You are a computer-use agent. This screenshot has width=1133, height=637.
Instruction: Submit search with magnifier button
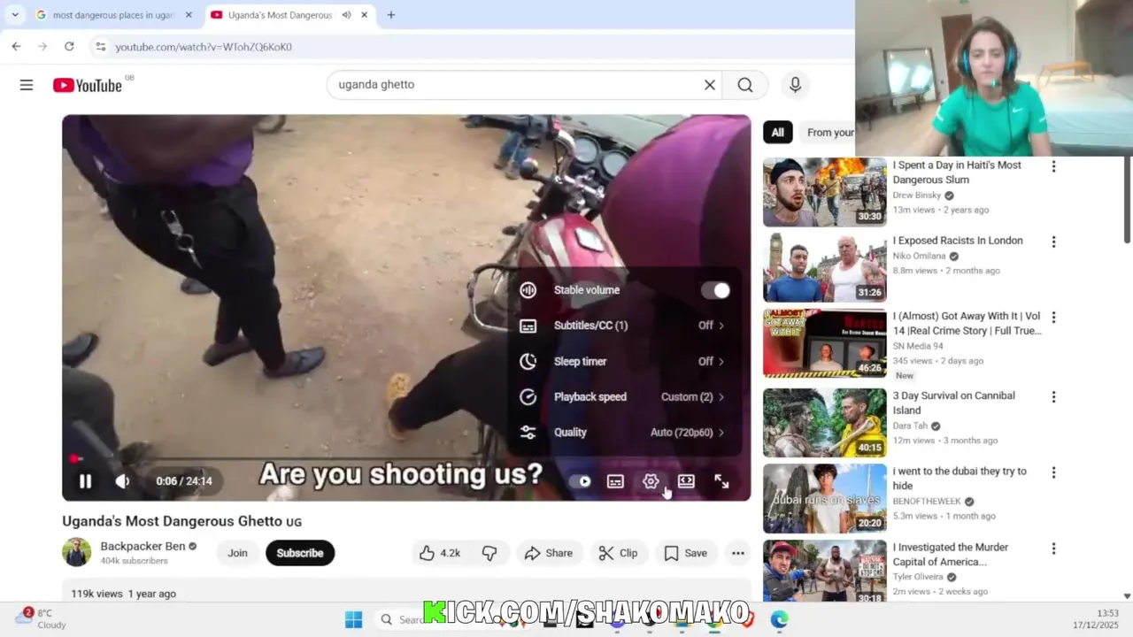point(745,85)
